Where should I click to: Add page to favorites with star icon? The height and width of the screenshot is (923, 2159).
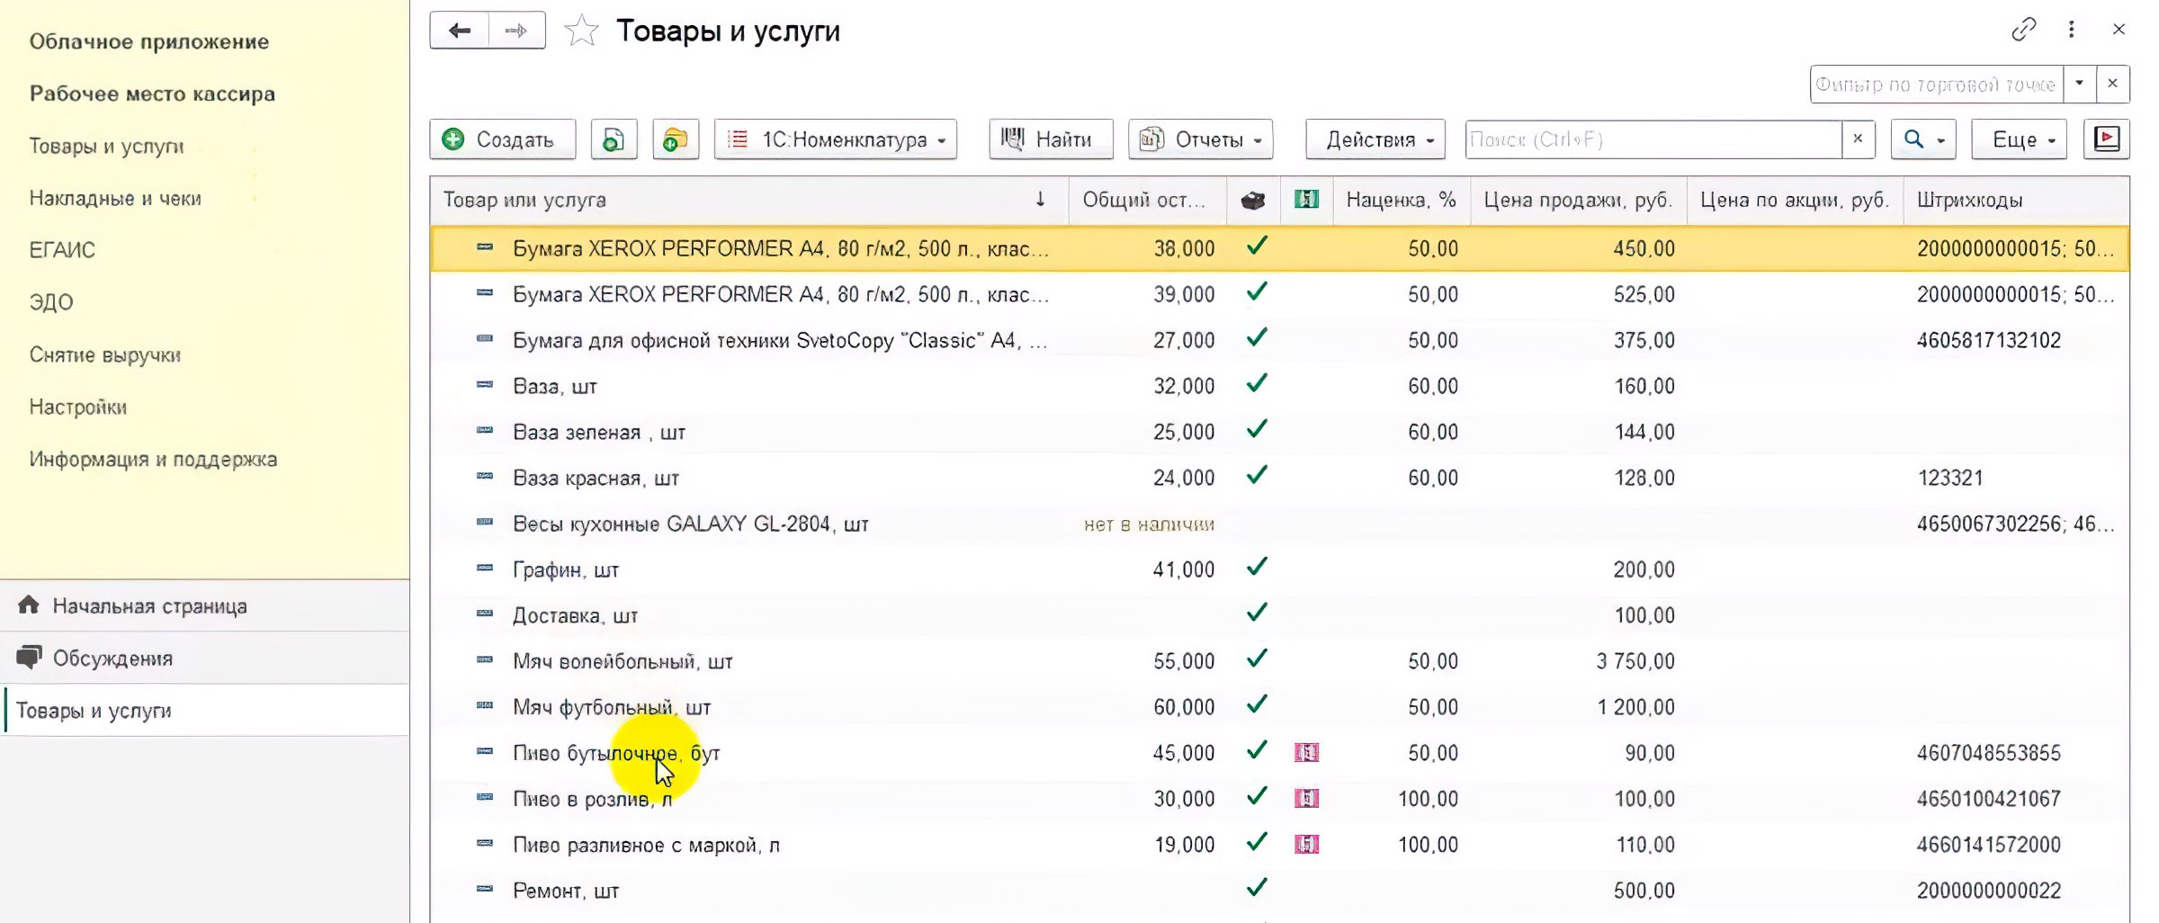click(x=581, y=31)
